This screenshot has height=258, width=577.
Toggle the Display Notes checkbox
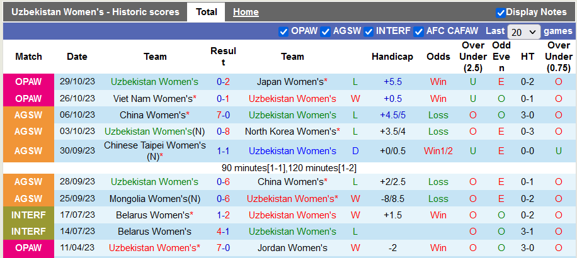pyautogui.click(x=501, y=12)
